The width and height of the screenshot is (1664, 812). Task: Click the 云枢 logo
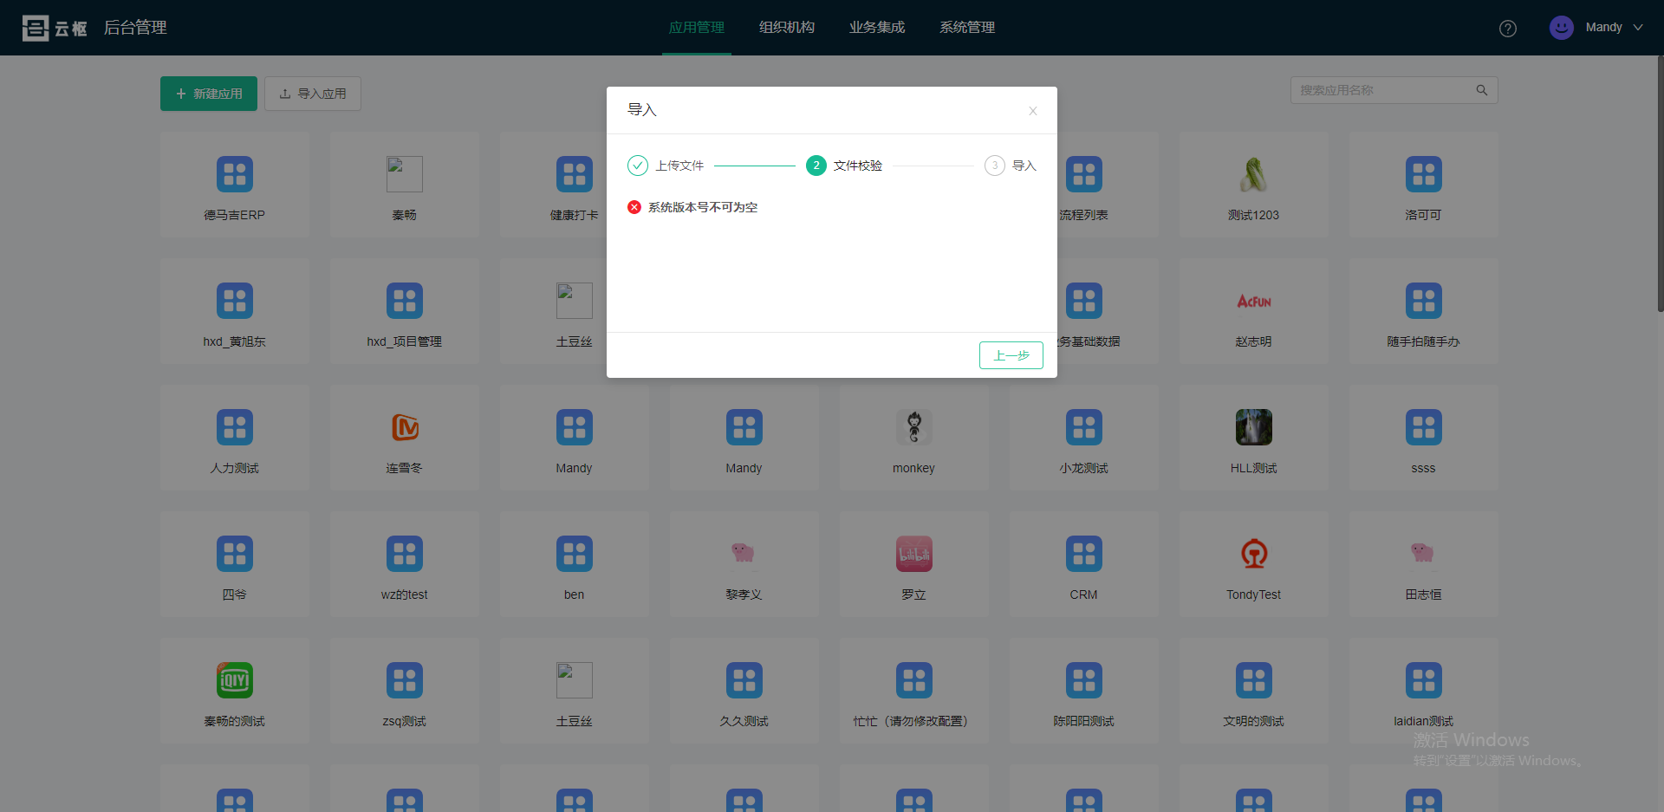55,28
